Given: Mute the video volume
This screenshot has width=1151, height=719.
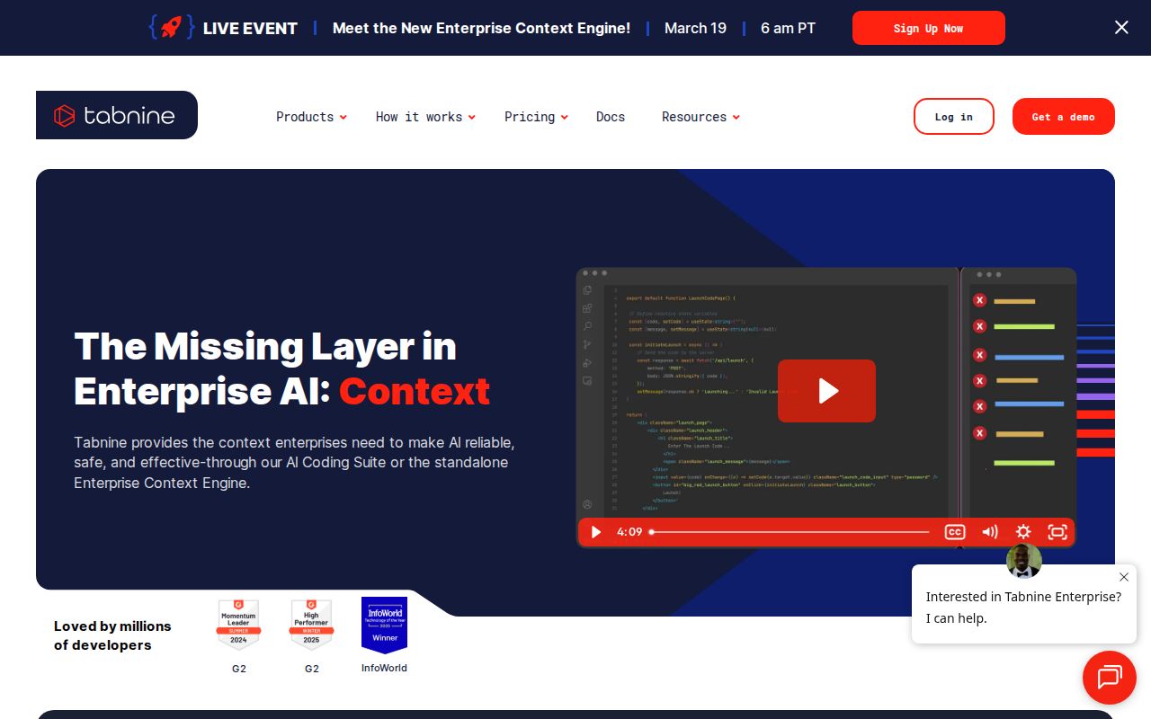Looking at the screenshot, I should [x=989, y=532].
